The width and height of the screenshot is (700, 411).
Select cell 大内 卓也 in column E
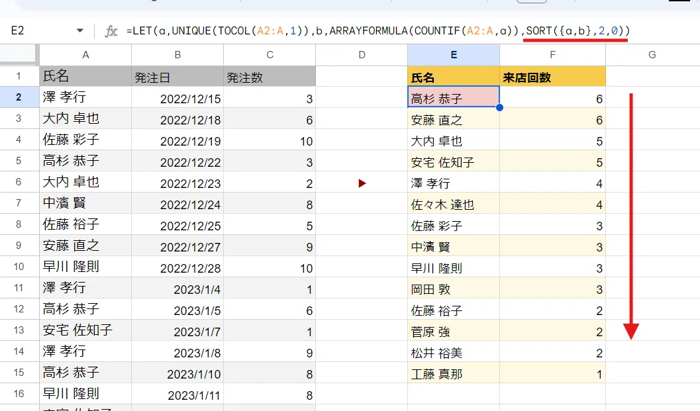(x=454, y=140)
